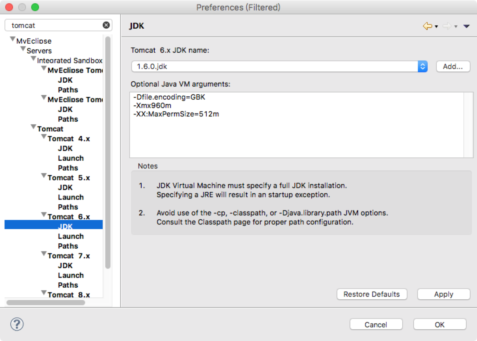Collapse the Tomcat 6.x node
This screenshot has height=341, width=477.
tap(44, 215)
